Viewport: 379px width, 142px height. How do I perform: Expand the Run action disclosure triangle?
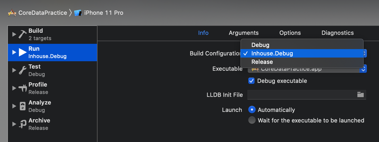[x=14, y=52]
